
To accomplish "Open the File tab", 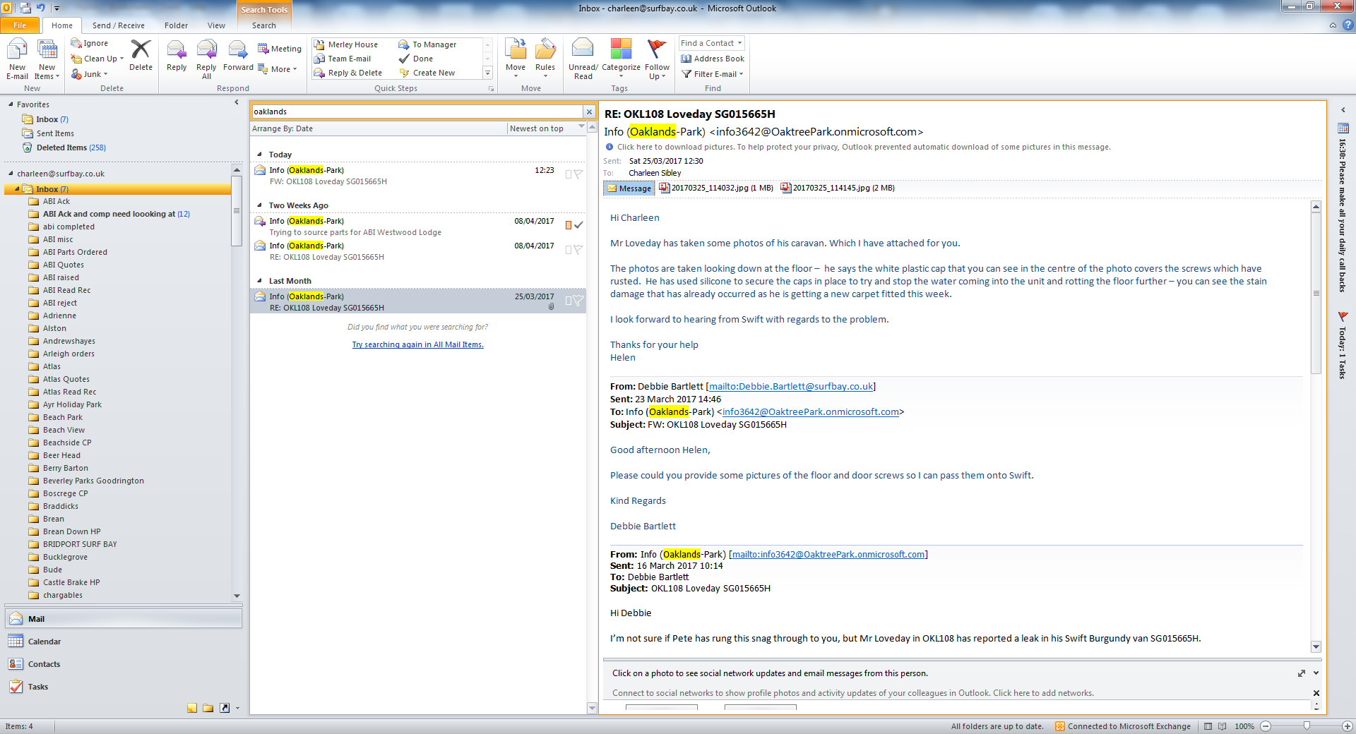I will tap(20, 25).
